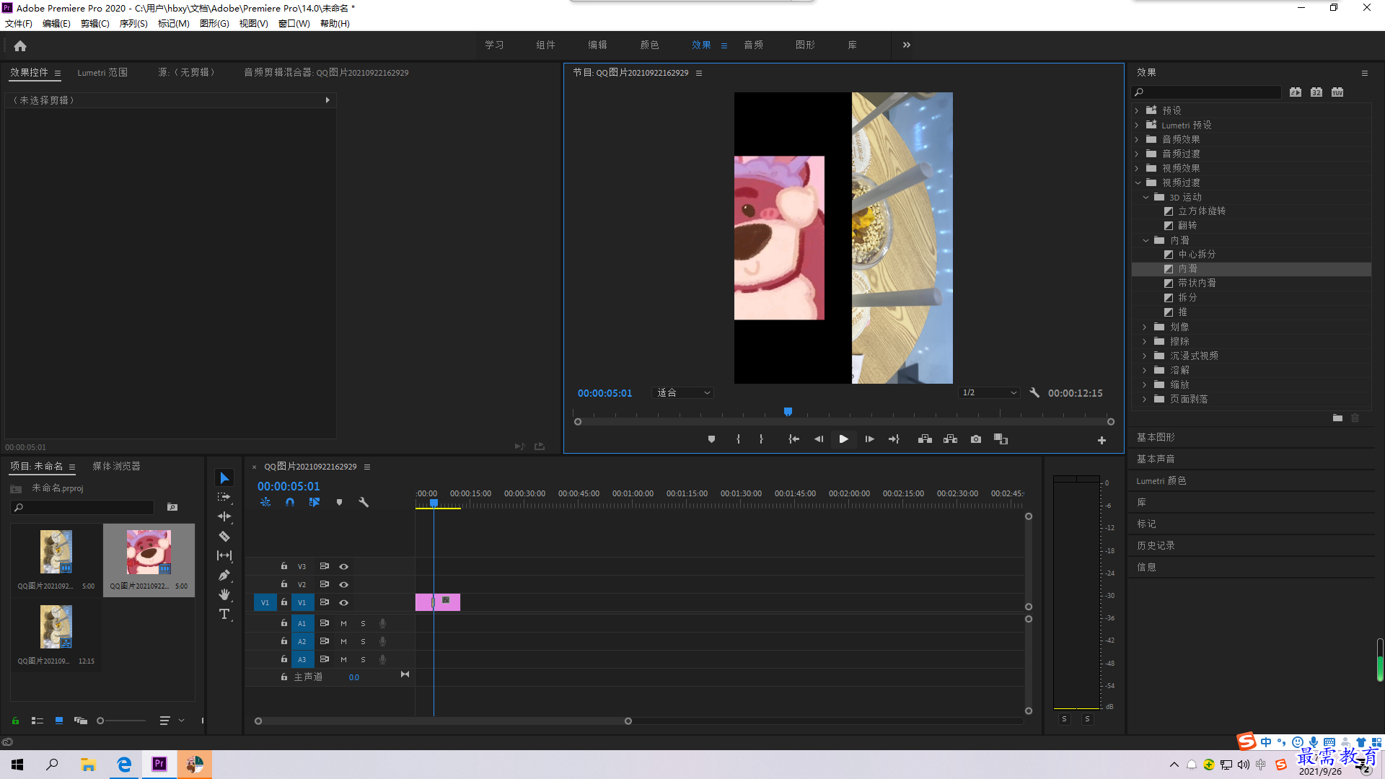
Task: Click Accelerated Effects filter icon
Action: pos(1296,92)
